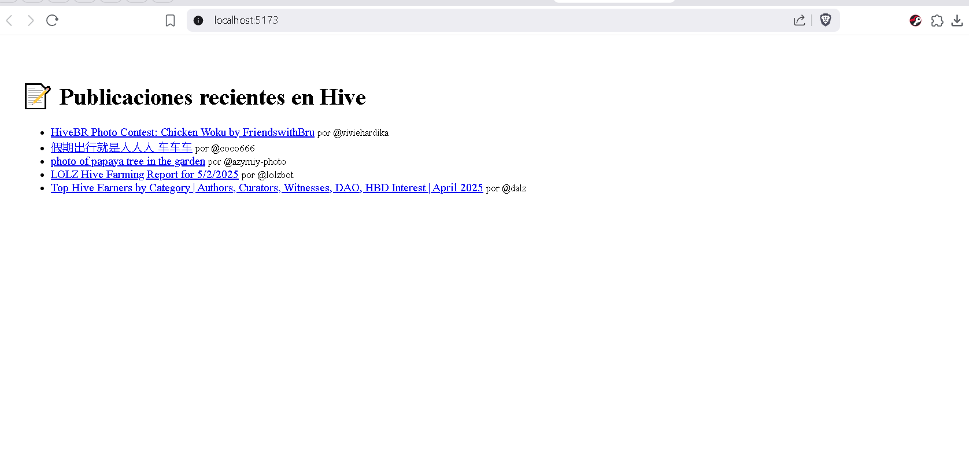Click author text 'por @dalz'

click(x=506, y=188)
